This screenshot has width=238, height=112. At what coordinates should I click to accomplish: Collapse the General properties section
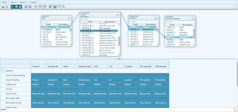[x=3, y=70]
